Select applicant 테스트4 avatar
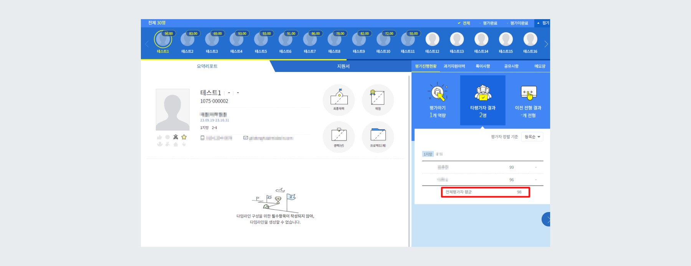This screenshot has height=266, width=691. (236, 39)
